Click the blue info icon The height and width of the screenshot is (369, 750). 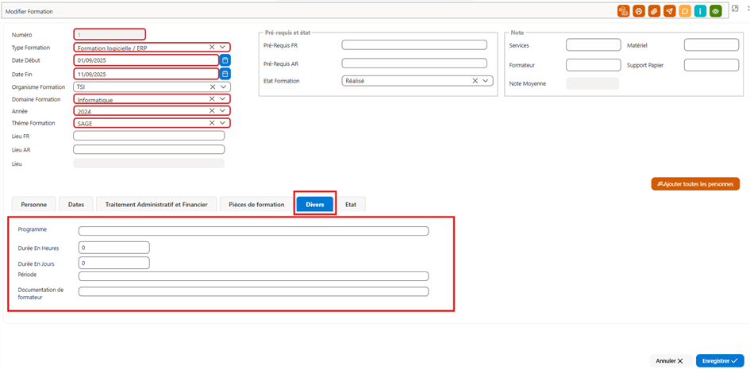click(x=700, y=11)
